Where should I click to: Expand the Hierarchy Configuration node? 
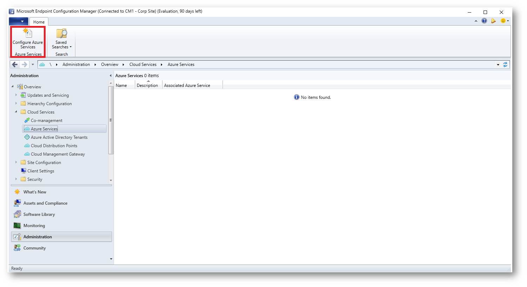coord(16,103)
